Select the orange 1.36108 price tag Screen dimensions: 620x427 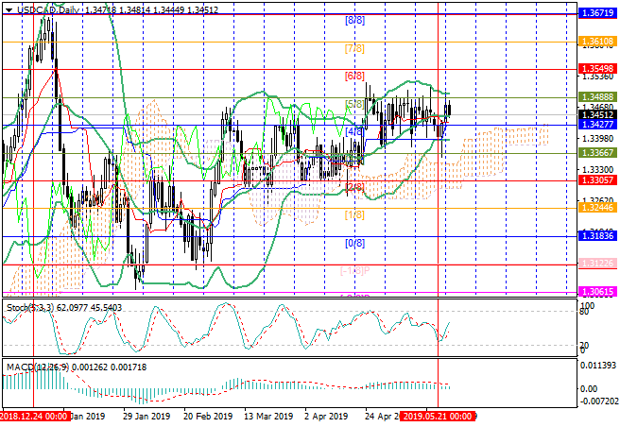(x=597, y=43)
